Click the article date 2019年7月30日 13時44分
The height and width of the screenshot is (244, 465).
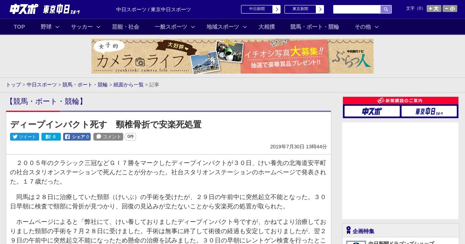[298, 147]
